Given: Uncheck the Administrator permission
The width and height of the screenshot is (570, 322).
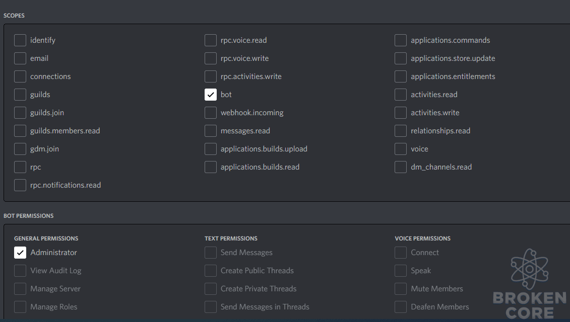Looking at the screenshot, I should pos(20,253).
